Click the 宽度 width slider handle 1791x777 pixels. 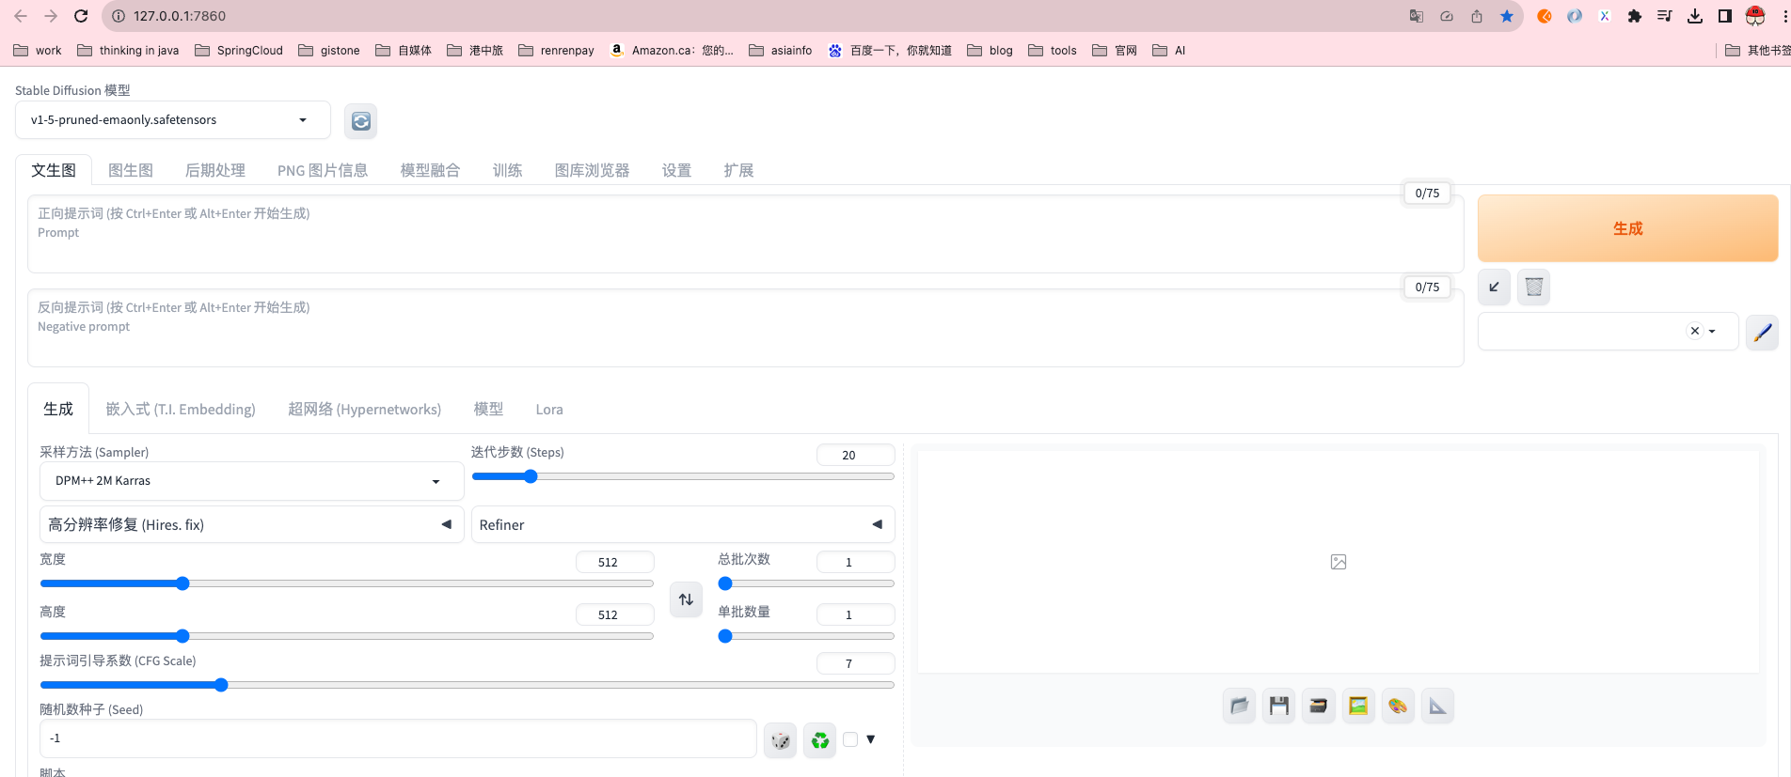[182, 583]
